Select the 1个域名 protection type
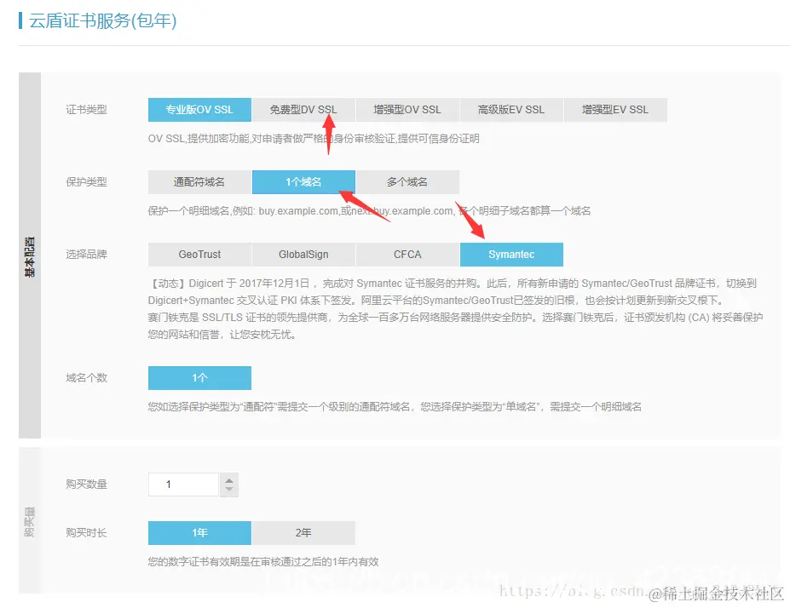Image resolution: width=790 pixels, height=608 pixels. 303,182
